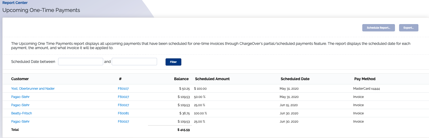Open invoice F60027 with 50.00 % amount
Screen dimensions: 429x138
pos(123,97)
